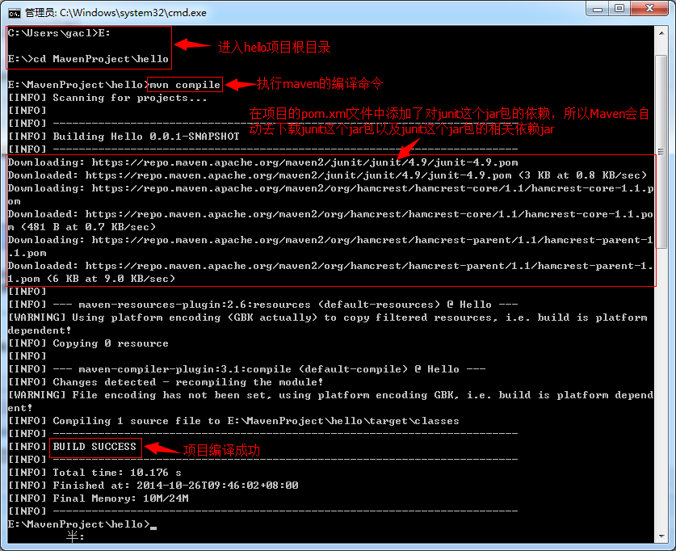Image resolution: width=676 pixels, height=551 pixels.
Task: Click 'Scanning for projects...' line
Action: tap(107, 98)
